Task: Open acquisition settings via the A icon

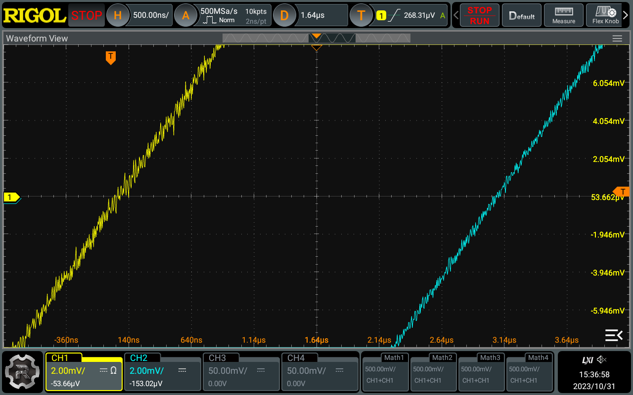Action: 186,15
